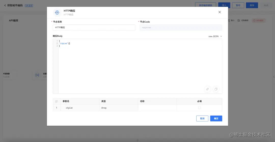
Task: Click the HTTP globe icon in the dialog header
Action: (57, 12)
